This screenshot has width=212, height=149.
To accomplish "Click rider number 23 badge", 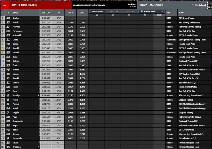I will (x=8, y=35).
